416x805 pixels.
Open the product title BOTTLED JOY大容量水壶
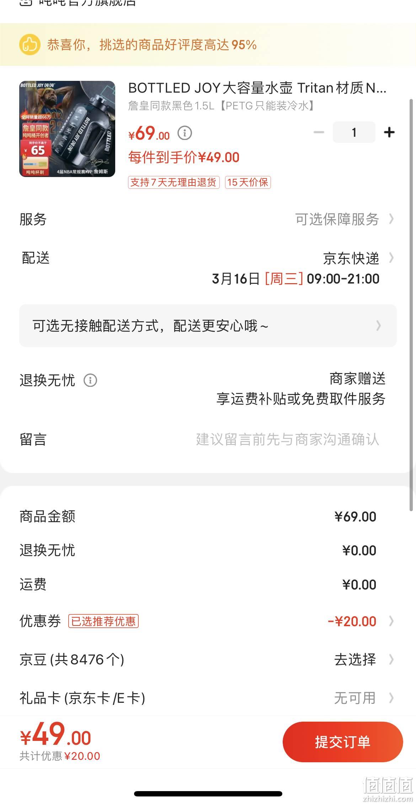(x=257, y=88)
